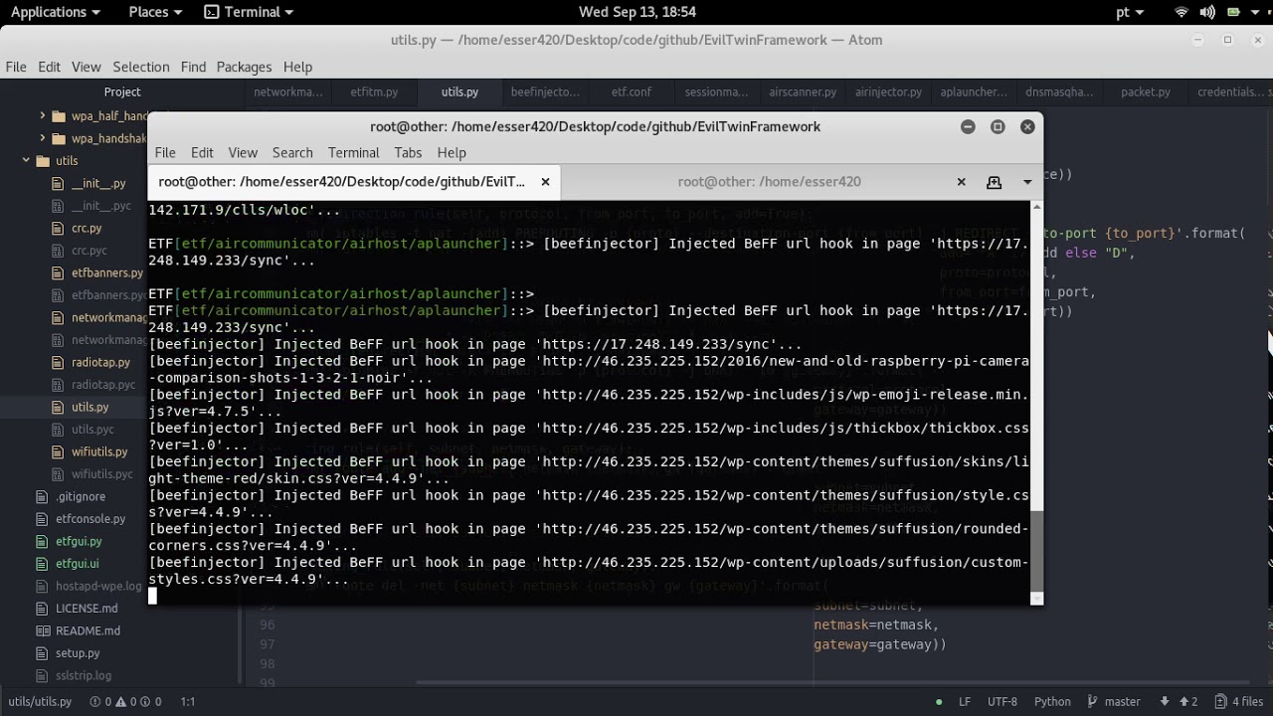The image size is (1273, 716).
Task: Select README.md in the project tree
Action: click(89, 630)
